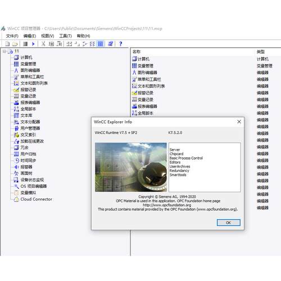
Task: Select Redundancy in the dialog list
Action: [179, 170]
